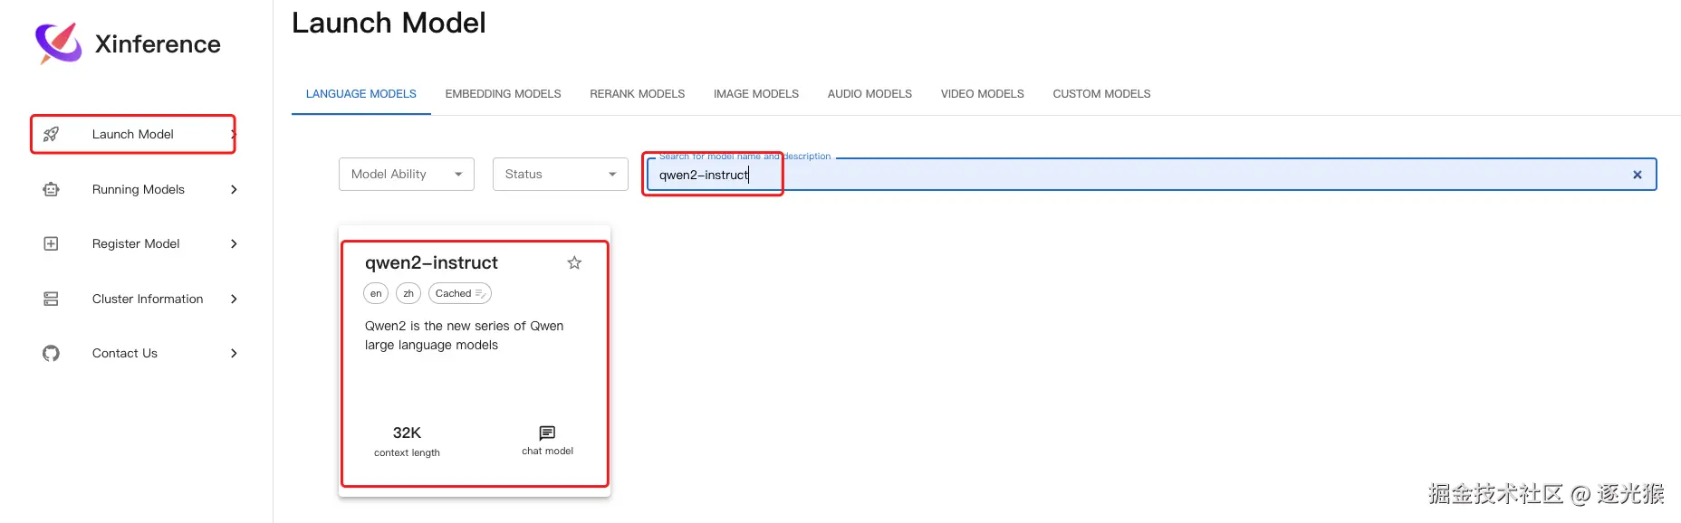Click the Cached chip on the card
Screen dimensions: 1681x523
[459, 293]
